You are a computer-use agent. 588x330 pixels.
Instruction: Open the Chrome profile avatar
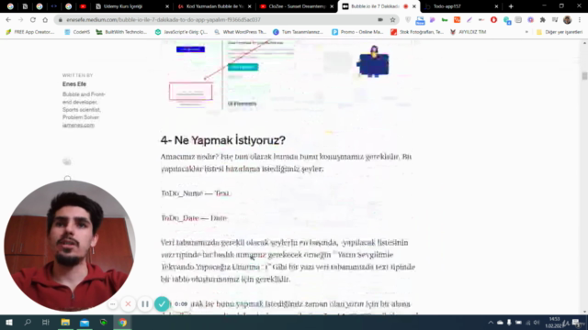pyautogui.click(x=568, y=20)
